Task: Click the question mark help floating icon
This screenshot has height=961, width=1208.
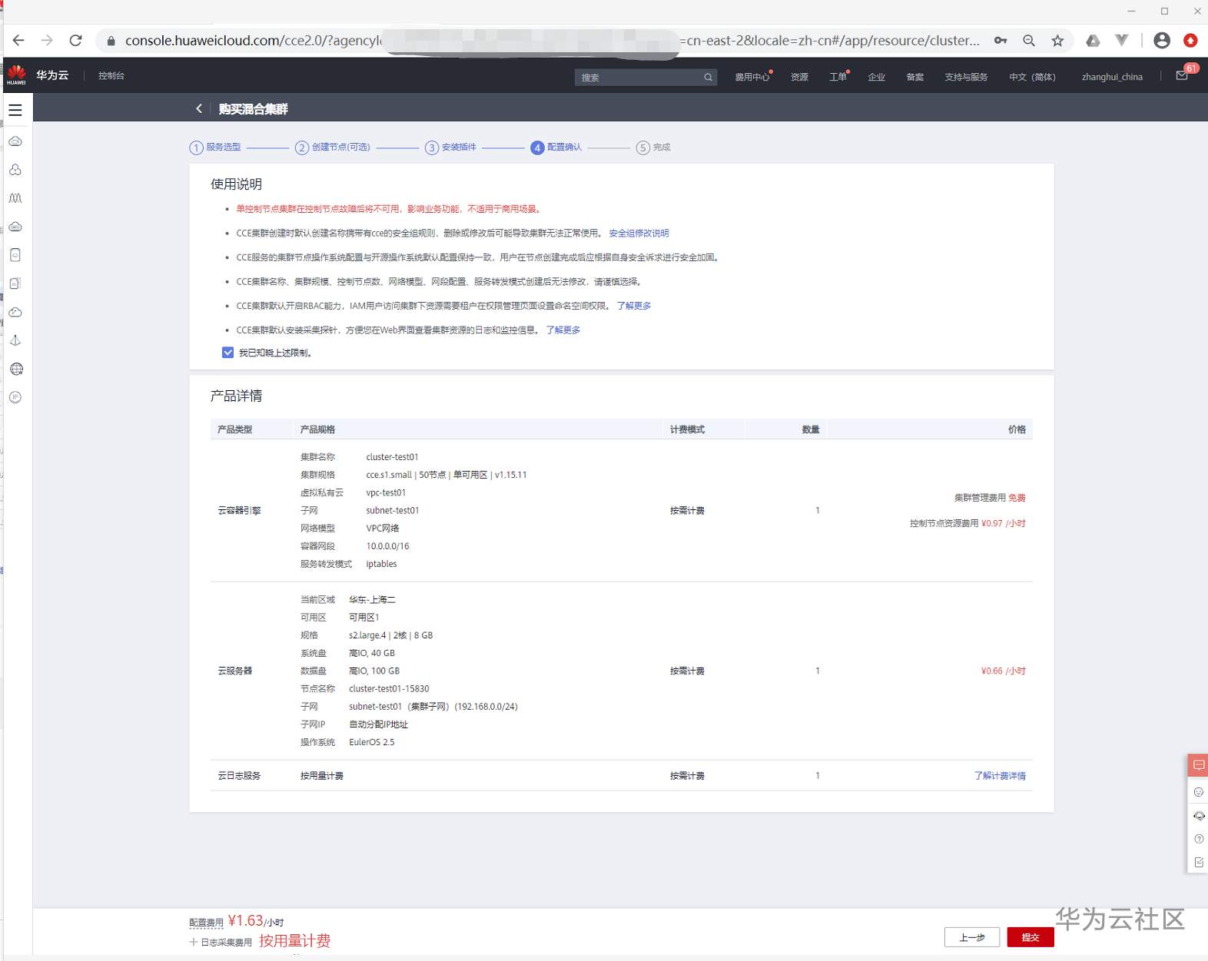Action: pyautogui.click(x=1199, y=839)
